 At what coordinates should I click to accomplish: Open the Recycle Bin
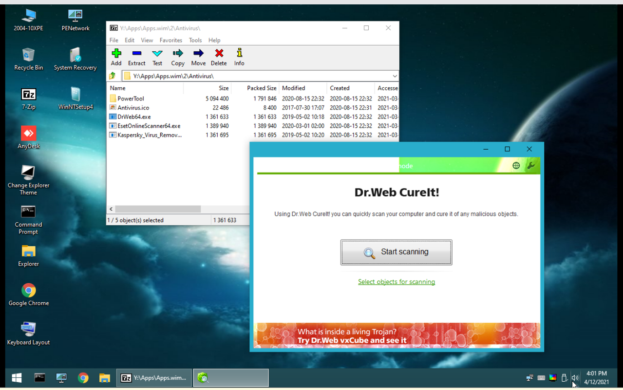pos(28,59)
